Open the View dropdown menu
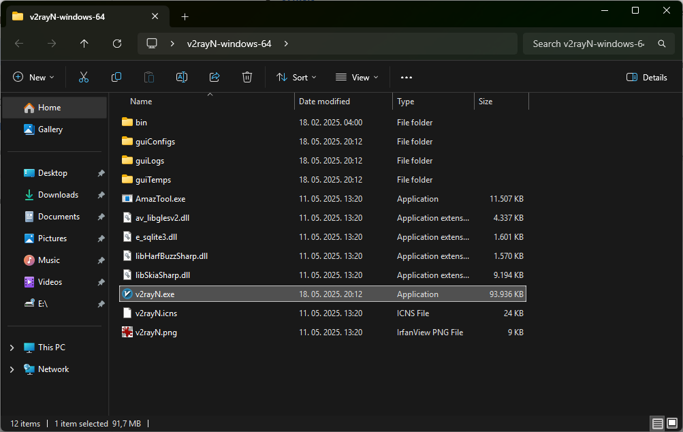Screen dimensions: 683x432 [357, 78]
